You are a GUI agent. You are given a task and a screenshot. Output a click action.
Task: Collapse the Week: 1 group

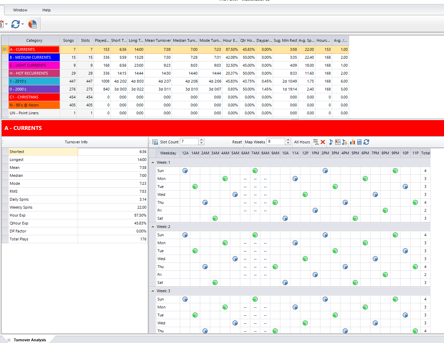[x=153, y=162]
